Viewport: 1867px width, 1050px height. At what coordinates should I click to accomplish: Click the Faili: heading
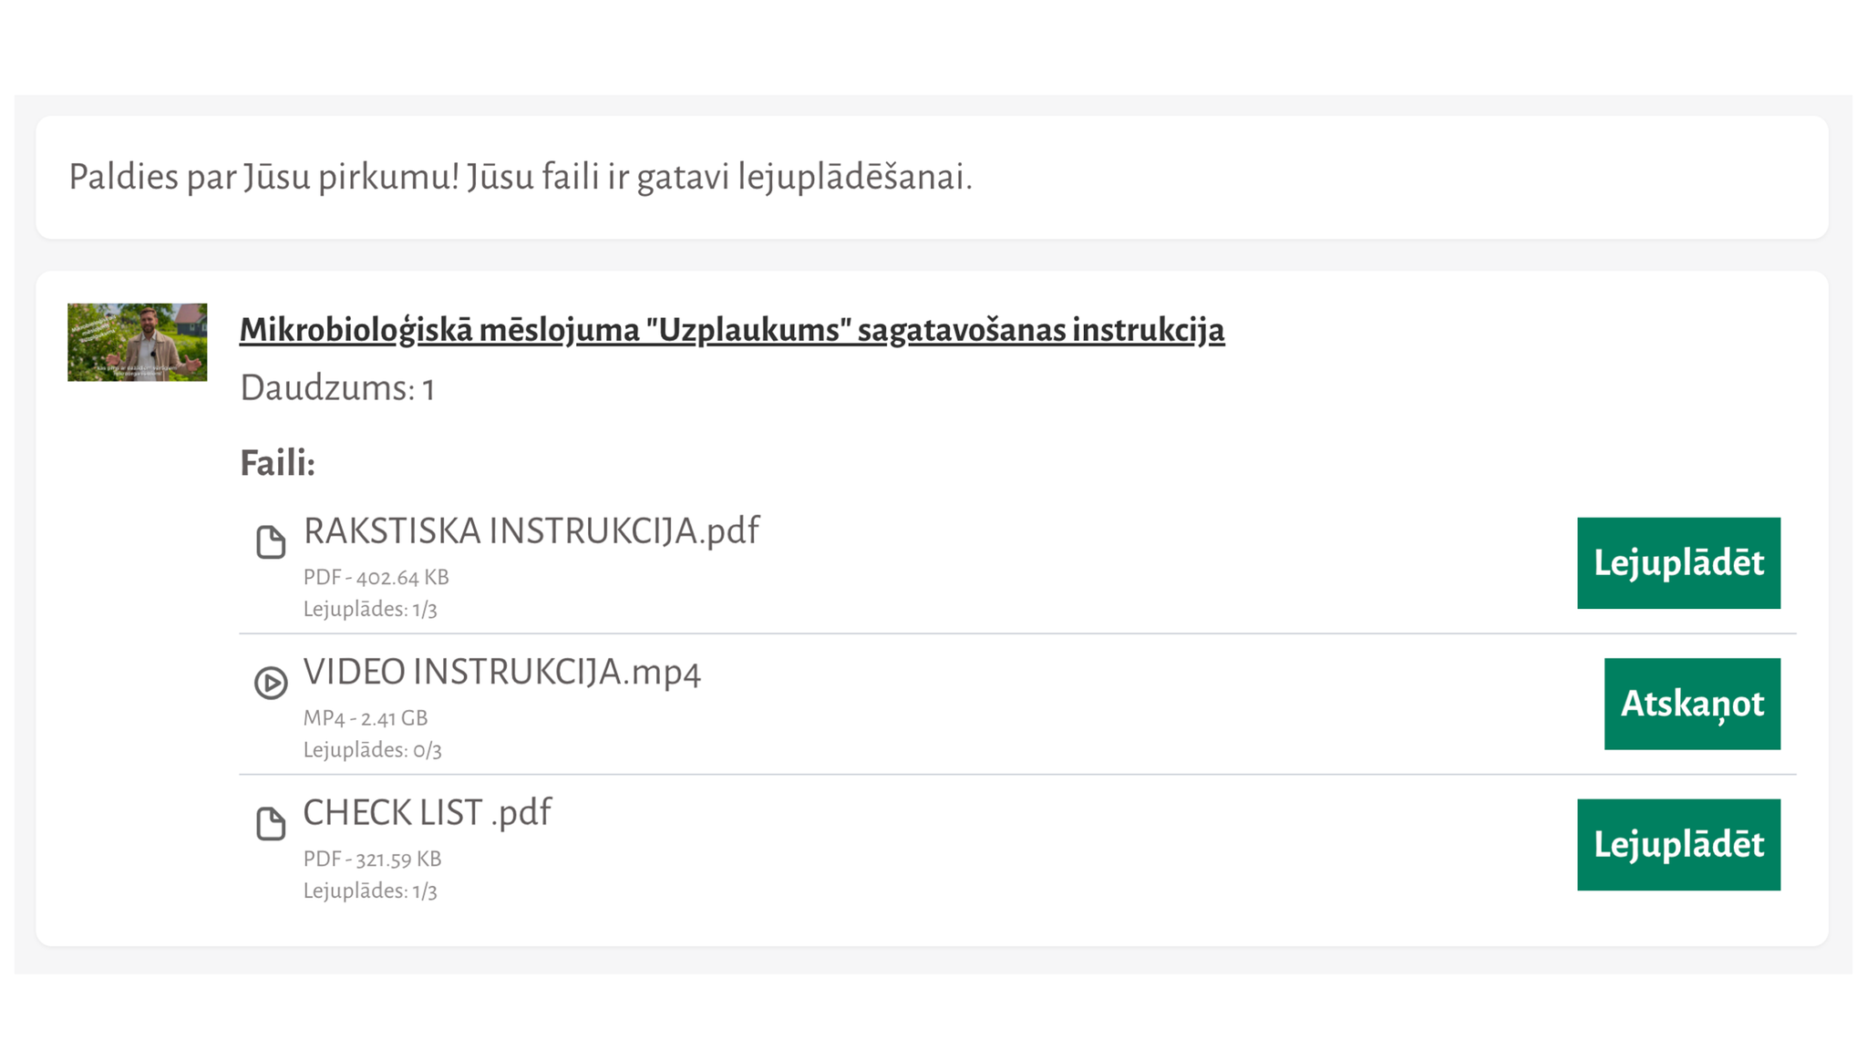(278, 463)
